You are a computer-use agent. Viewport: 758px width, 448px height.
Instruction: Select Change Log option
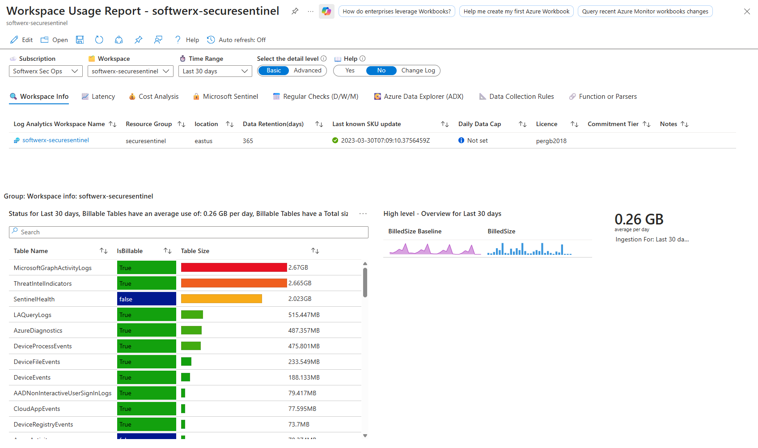coord(418,71)
